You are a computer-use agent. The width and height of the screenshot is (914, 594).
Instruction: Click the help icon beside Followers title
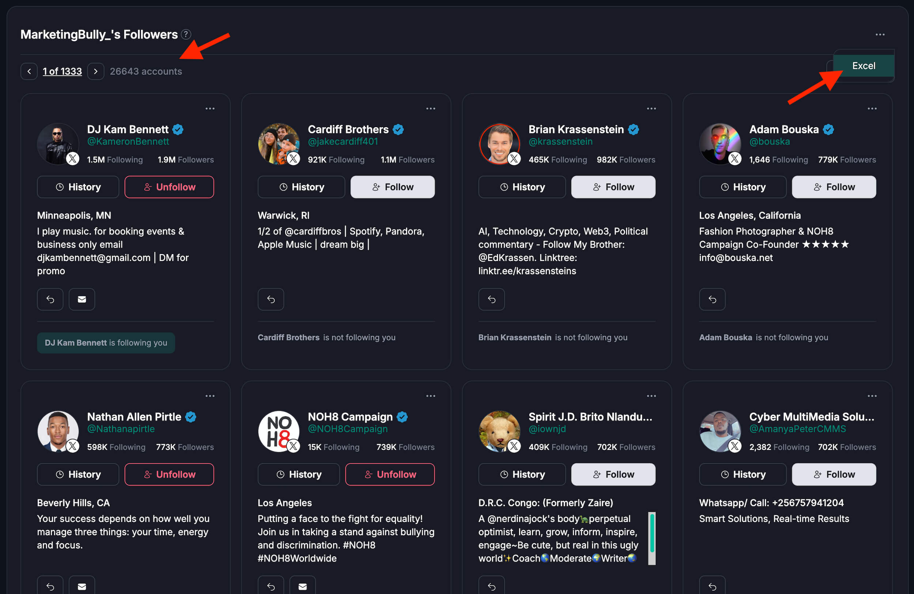click(x=186, y=35)
